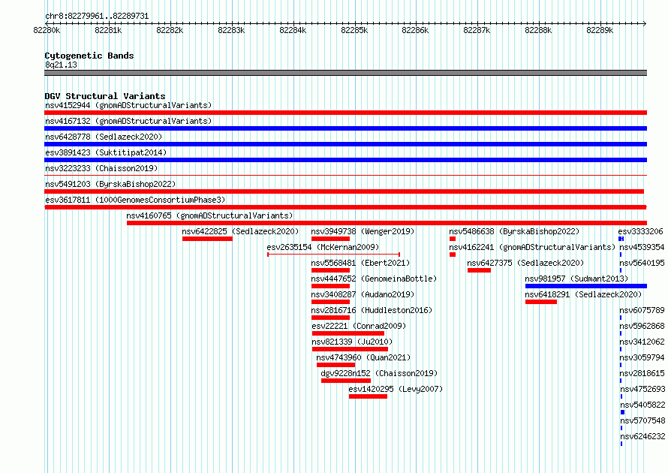The width and height of the screenshot is (668, 473).
Task: Open nsv981957 (Sudmant2013) variant
Action: click(x=576, y=279)
